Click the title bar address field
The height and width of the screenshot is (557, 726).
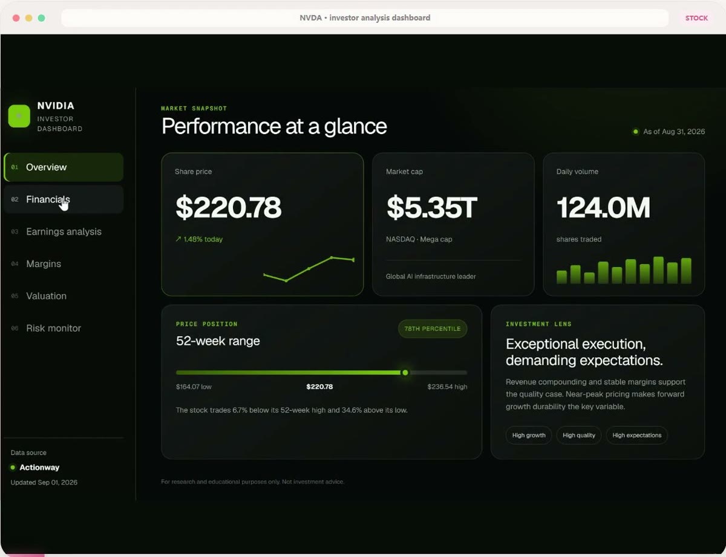click(365, 18)
